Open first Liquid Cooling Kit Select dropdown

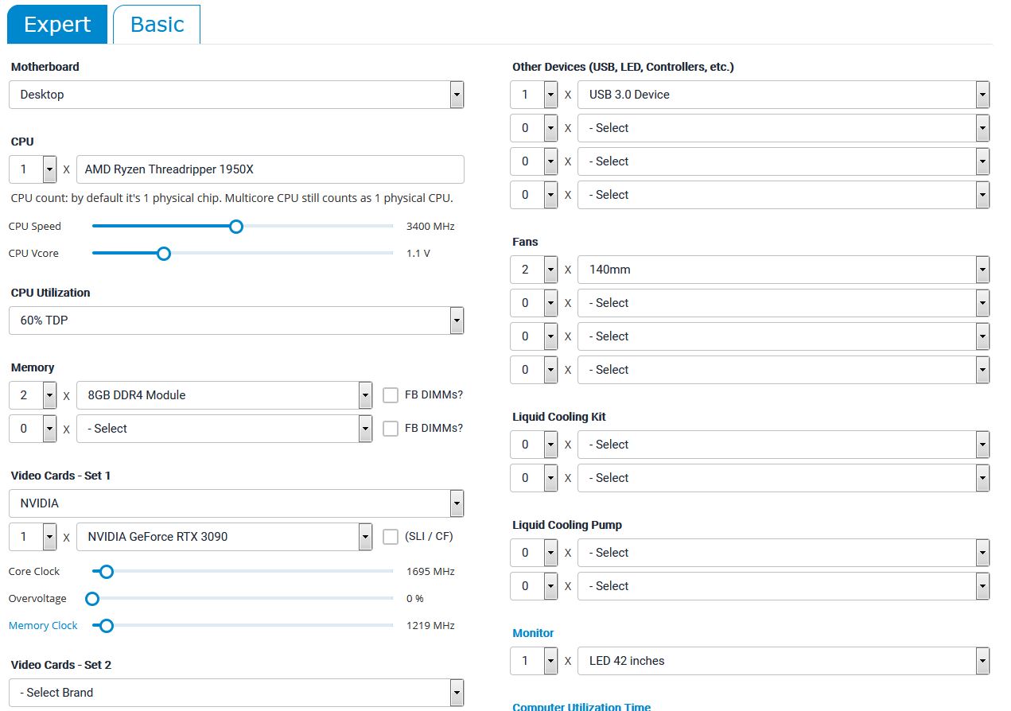784,445
